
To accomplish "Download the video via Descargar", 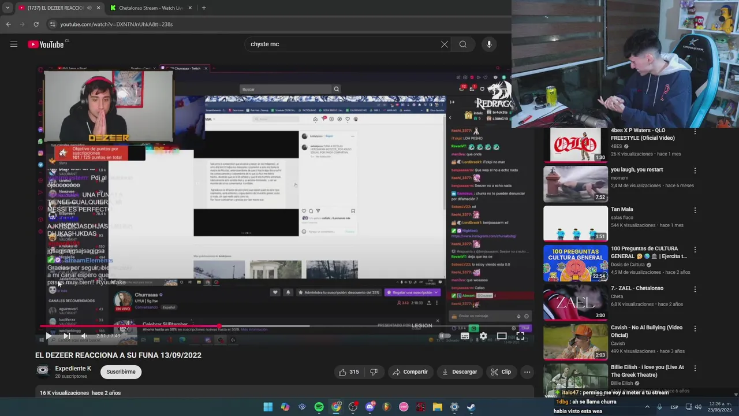I will tap(460, 372).
